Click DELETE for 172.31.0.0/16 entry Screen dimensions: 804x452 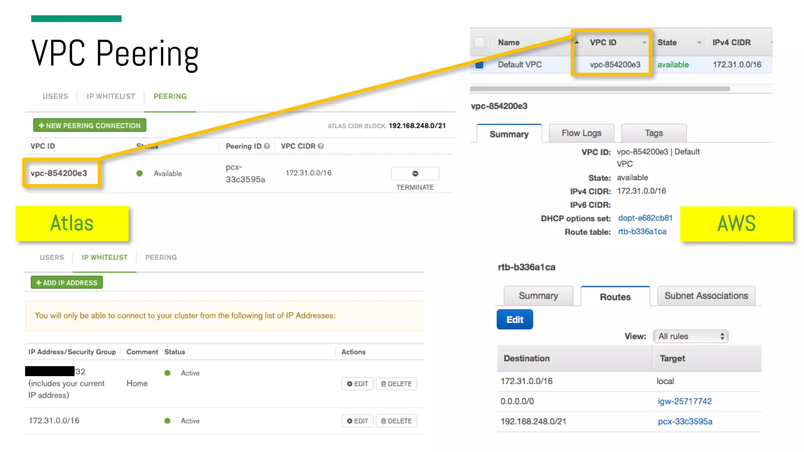pos(397,421)
